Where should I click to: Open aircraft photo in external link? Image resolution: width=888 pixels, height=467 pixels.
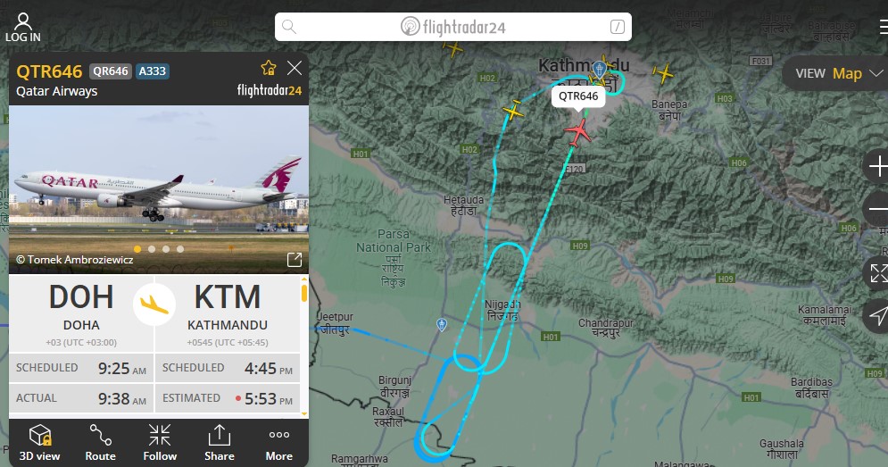[x=295, y=260]
